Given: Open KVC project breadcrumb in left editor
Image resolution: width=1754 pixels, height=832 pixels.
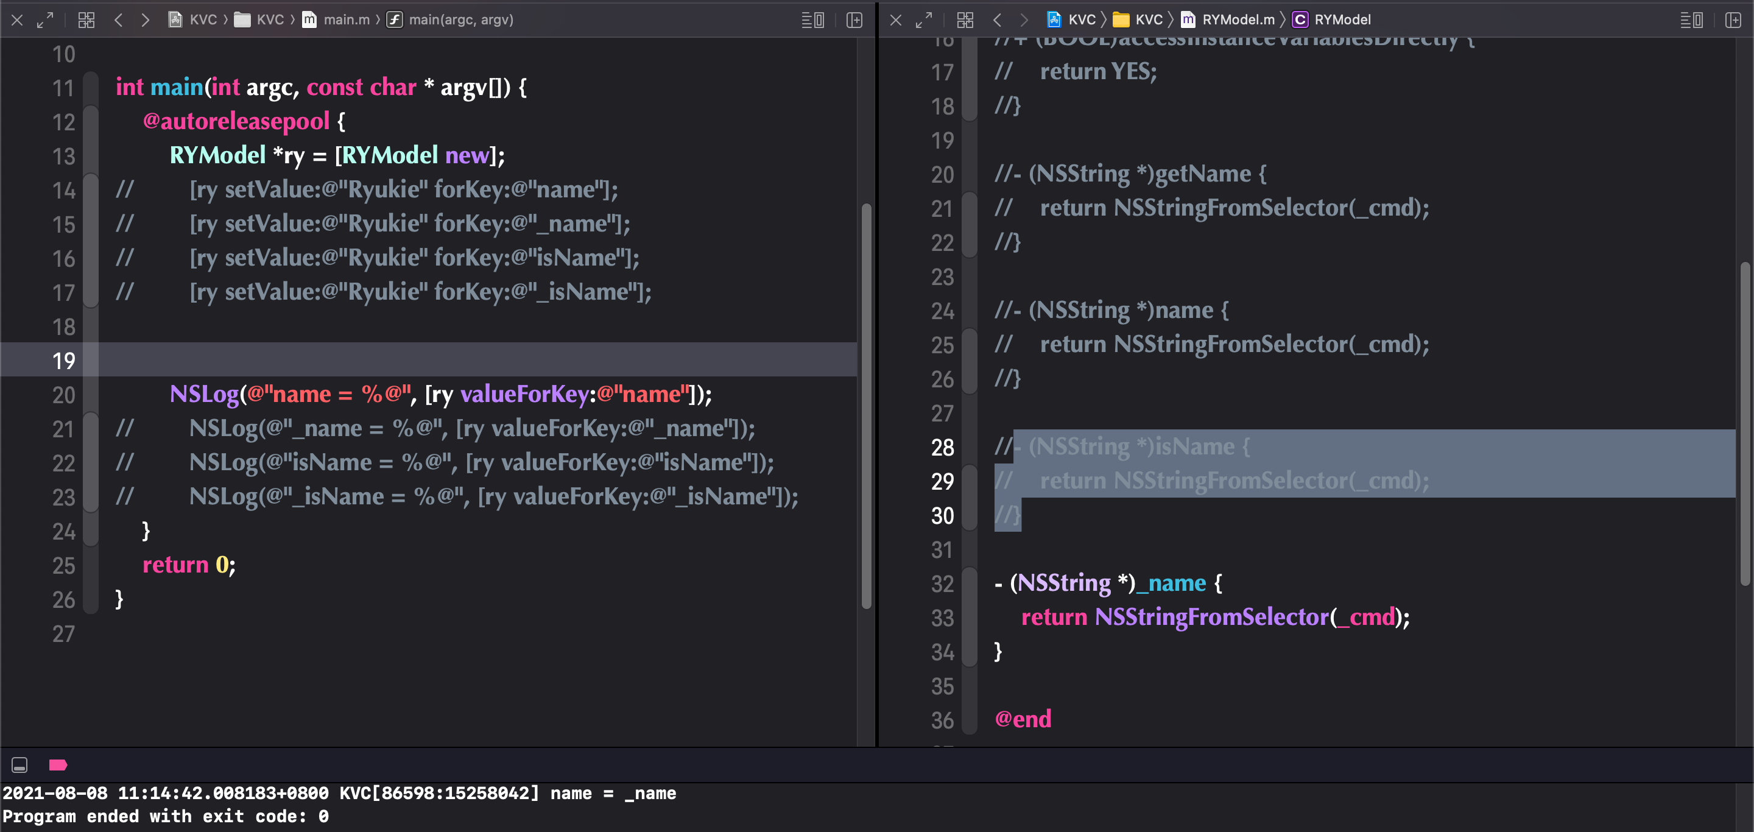Looking at the screenshot, I should pyautogui.click(x=192, y=19).
